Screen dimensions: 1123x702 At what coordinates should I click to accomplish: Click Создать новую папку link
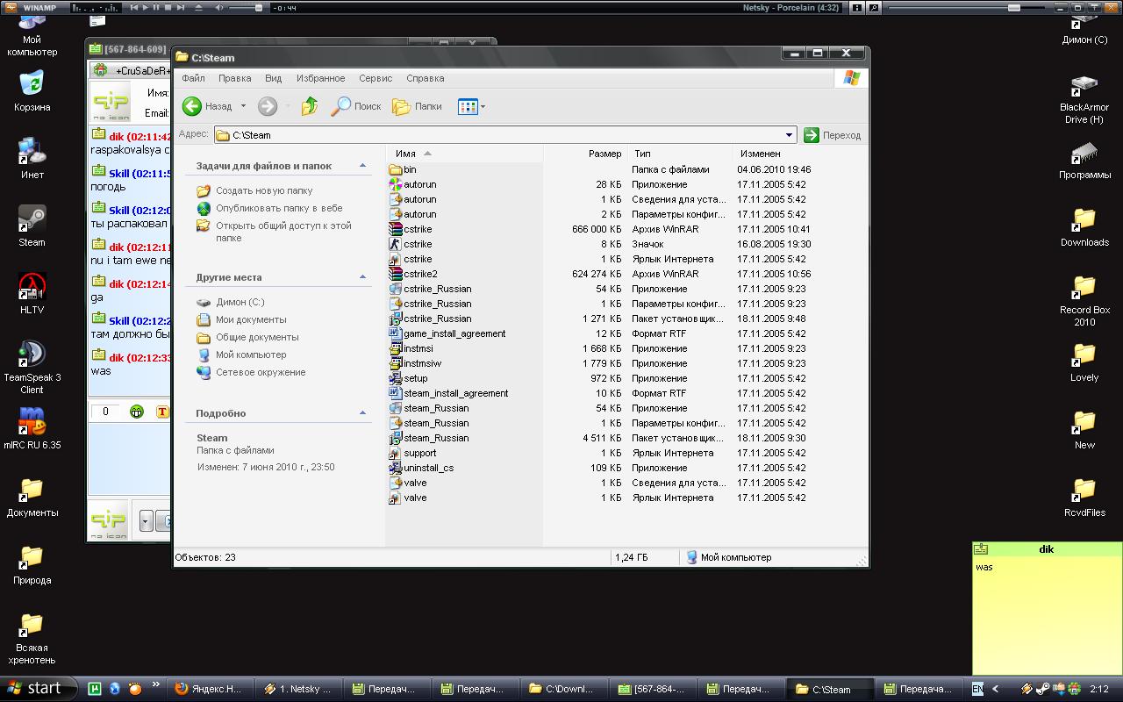[264, 190]
